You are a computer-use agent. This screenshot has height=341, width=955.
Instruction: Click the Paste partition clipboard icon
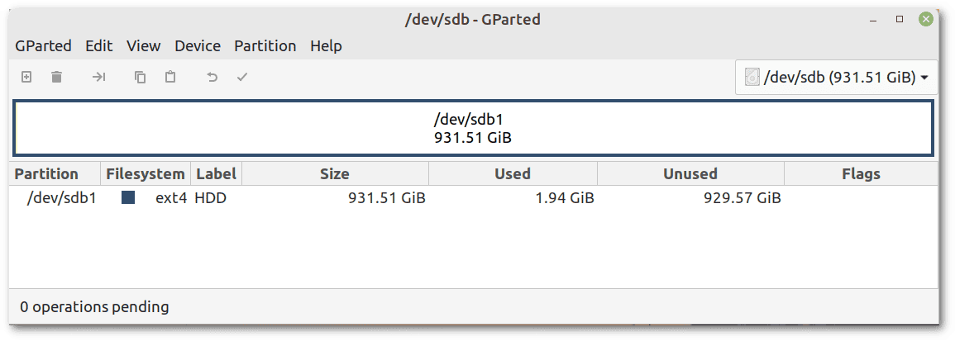[170, 77]
